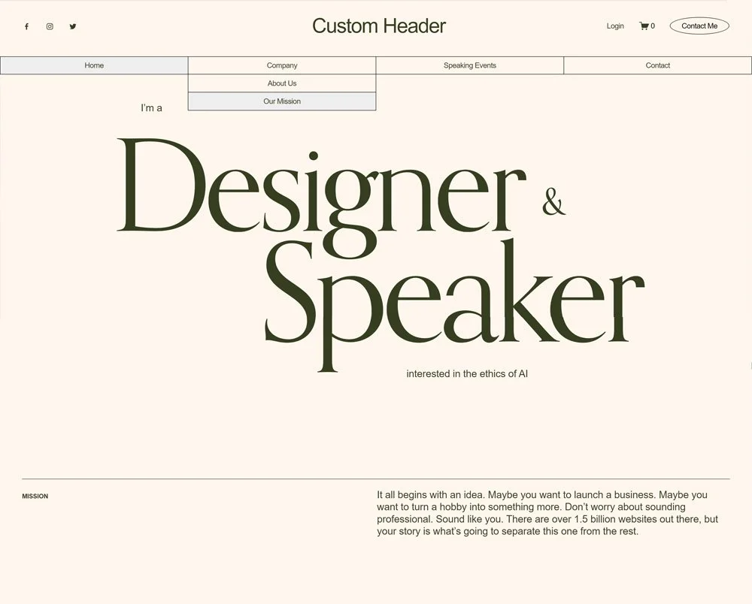Viewport: 752px width, 604px height.
Task: Click the Speaker heading text
Action: tap(451, 293)
